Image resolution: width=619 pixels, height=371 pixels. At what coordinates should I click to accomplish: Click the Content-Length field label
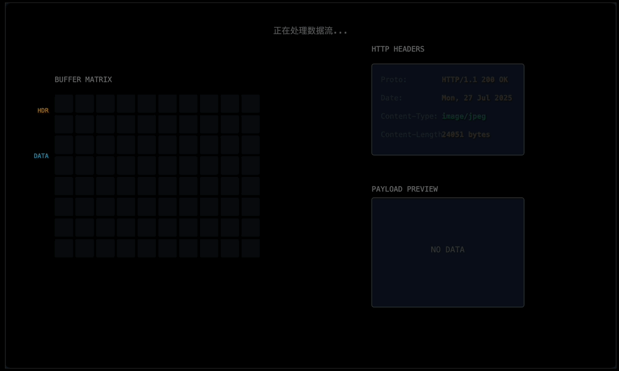[x=410, y=135]
